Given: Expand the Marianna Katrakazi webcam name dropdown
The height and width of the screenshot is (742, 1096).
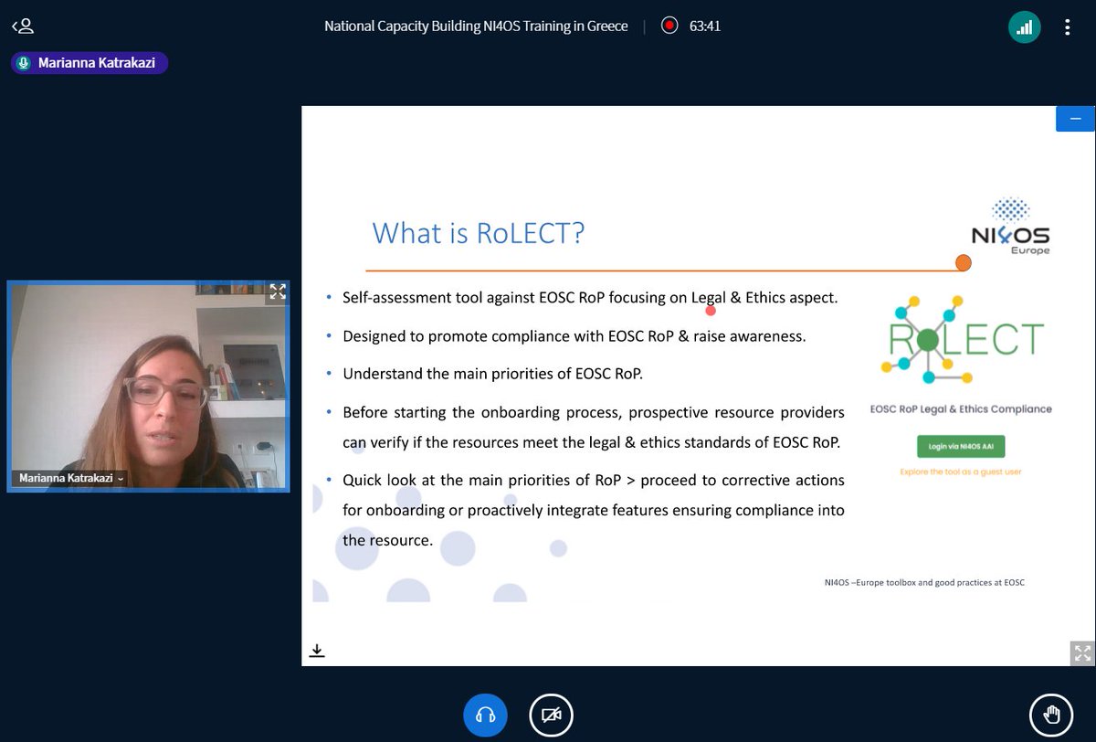Looking at the screenshot, I should 69,478.
